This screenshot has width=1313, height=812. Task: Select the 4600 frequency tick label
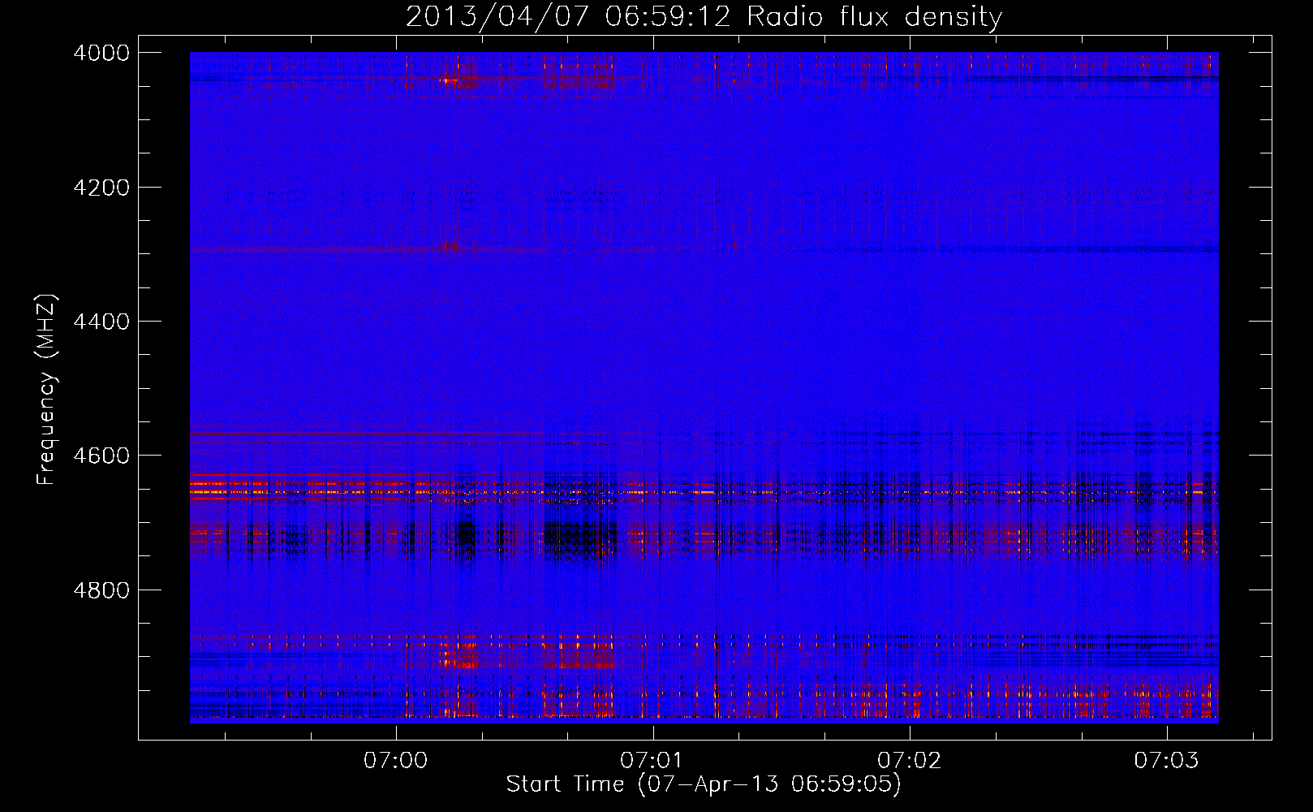pos(101,456)
